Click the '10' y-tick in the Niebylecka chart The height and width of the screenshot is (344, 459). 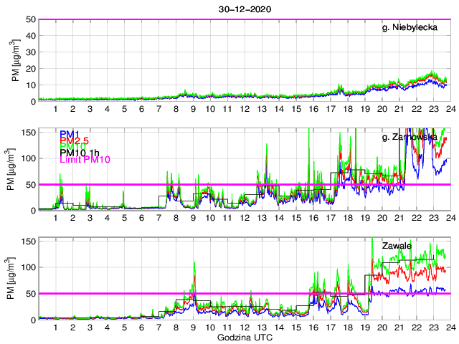pyautogui.click(x=33, y=85)
